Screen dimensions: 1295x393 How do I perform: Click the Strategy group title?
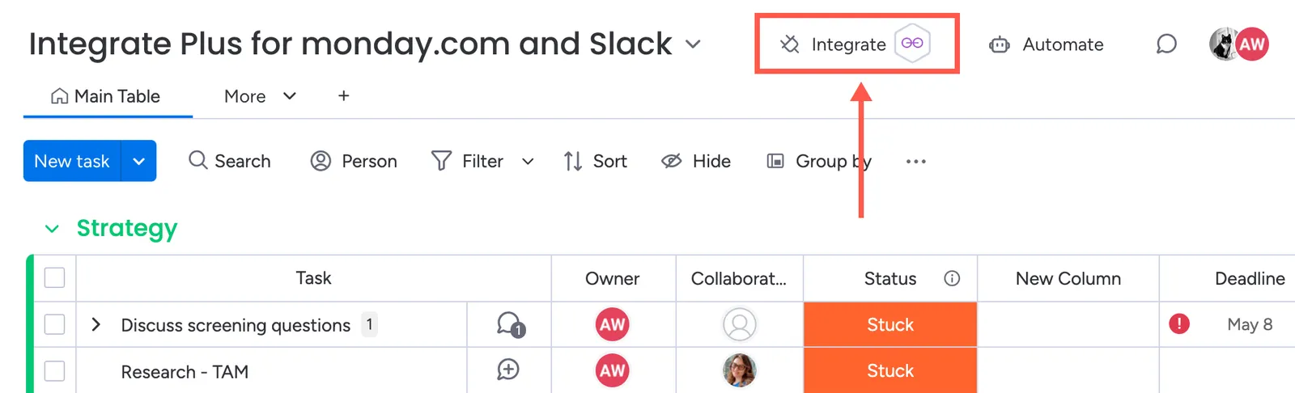[x=127, y=229]
